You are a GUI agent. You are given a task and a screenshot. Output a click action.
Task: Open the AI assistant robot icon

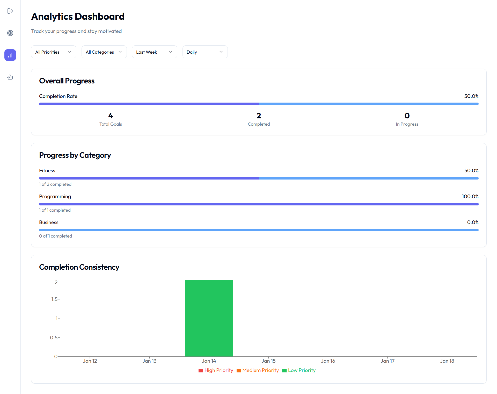(10, 77)
